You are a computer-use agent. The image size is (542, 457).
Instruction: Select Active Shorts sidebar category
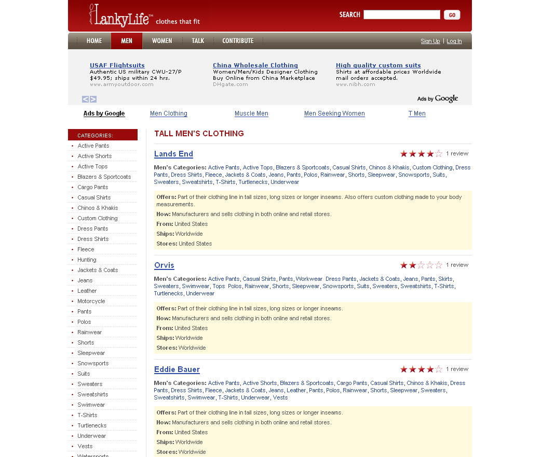(94, 156)
